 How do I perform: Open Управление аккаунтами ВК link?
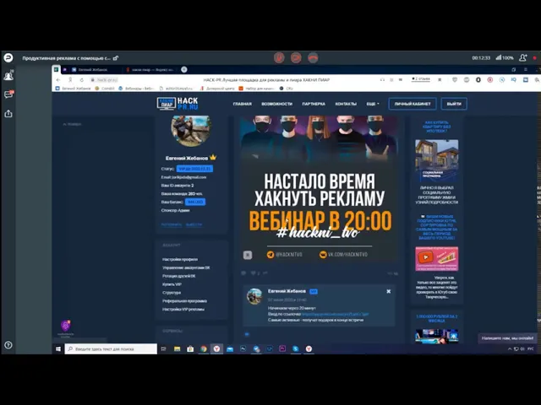[x=186, y=267]
